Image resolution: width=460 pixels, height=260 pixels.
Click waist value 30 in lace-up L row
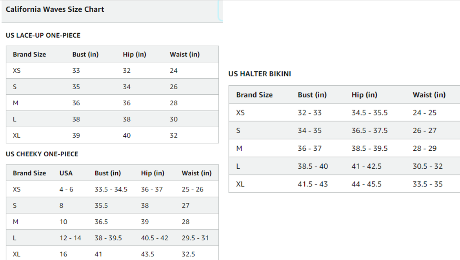174,119
